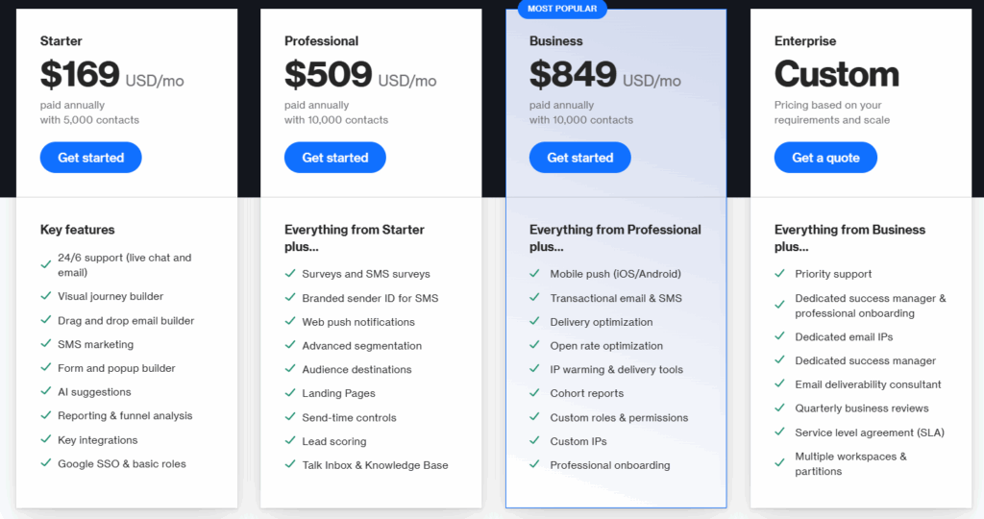Click checkmark beside Web push notifications
Viewport: 984px width, 519px height.
[x=290, y=322]
